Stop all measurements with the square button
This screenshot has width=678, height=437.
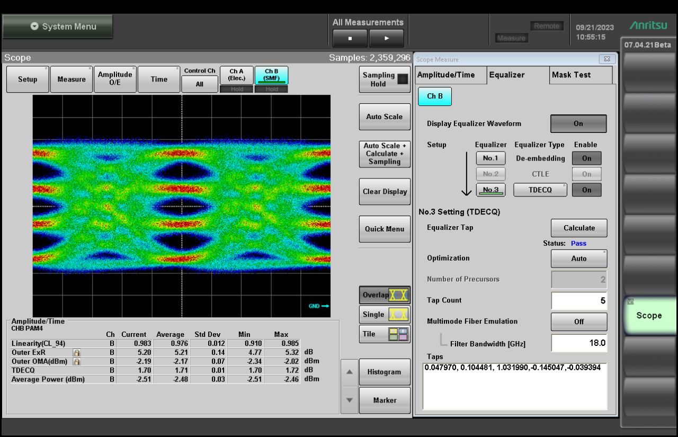[x=350, y=38]
